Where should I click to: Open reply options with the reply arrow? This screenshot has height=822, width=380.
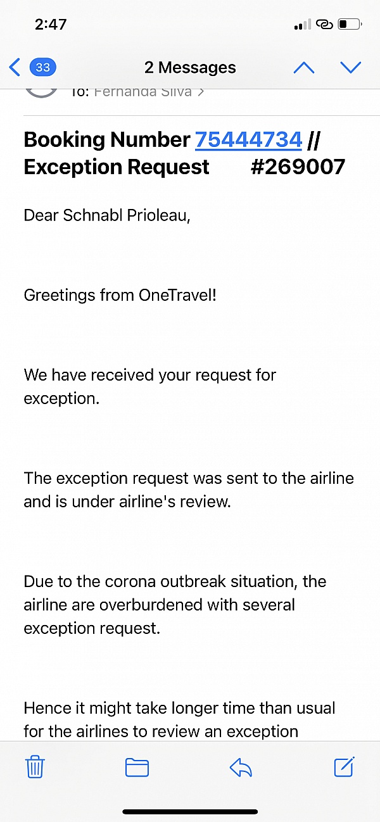(x=241, y=768)
